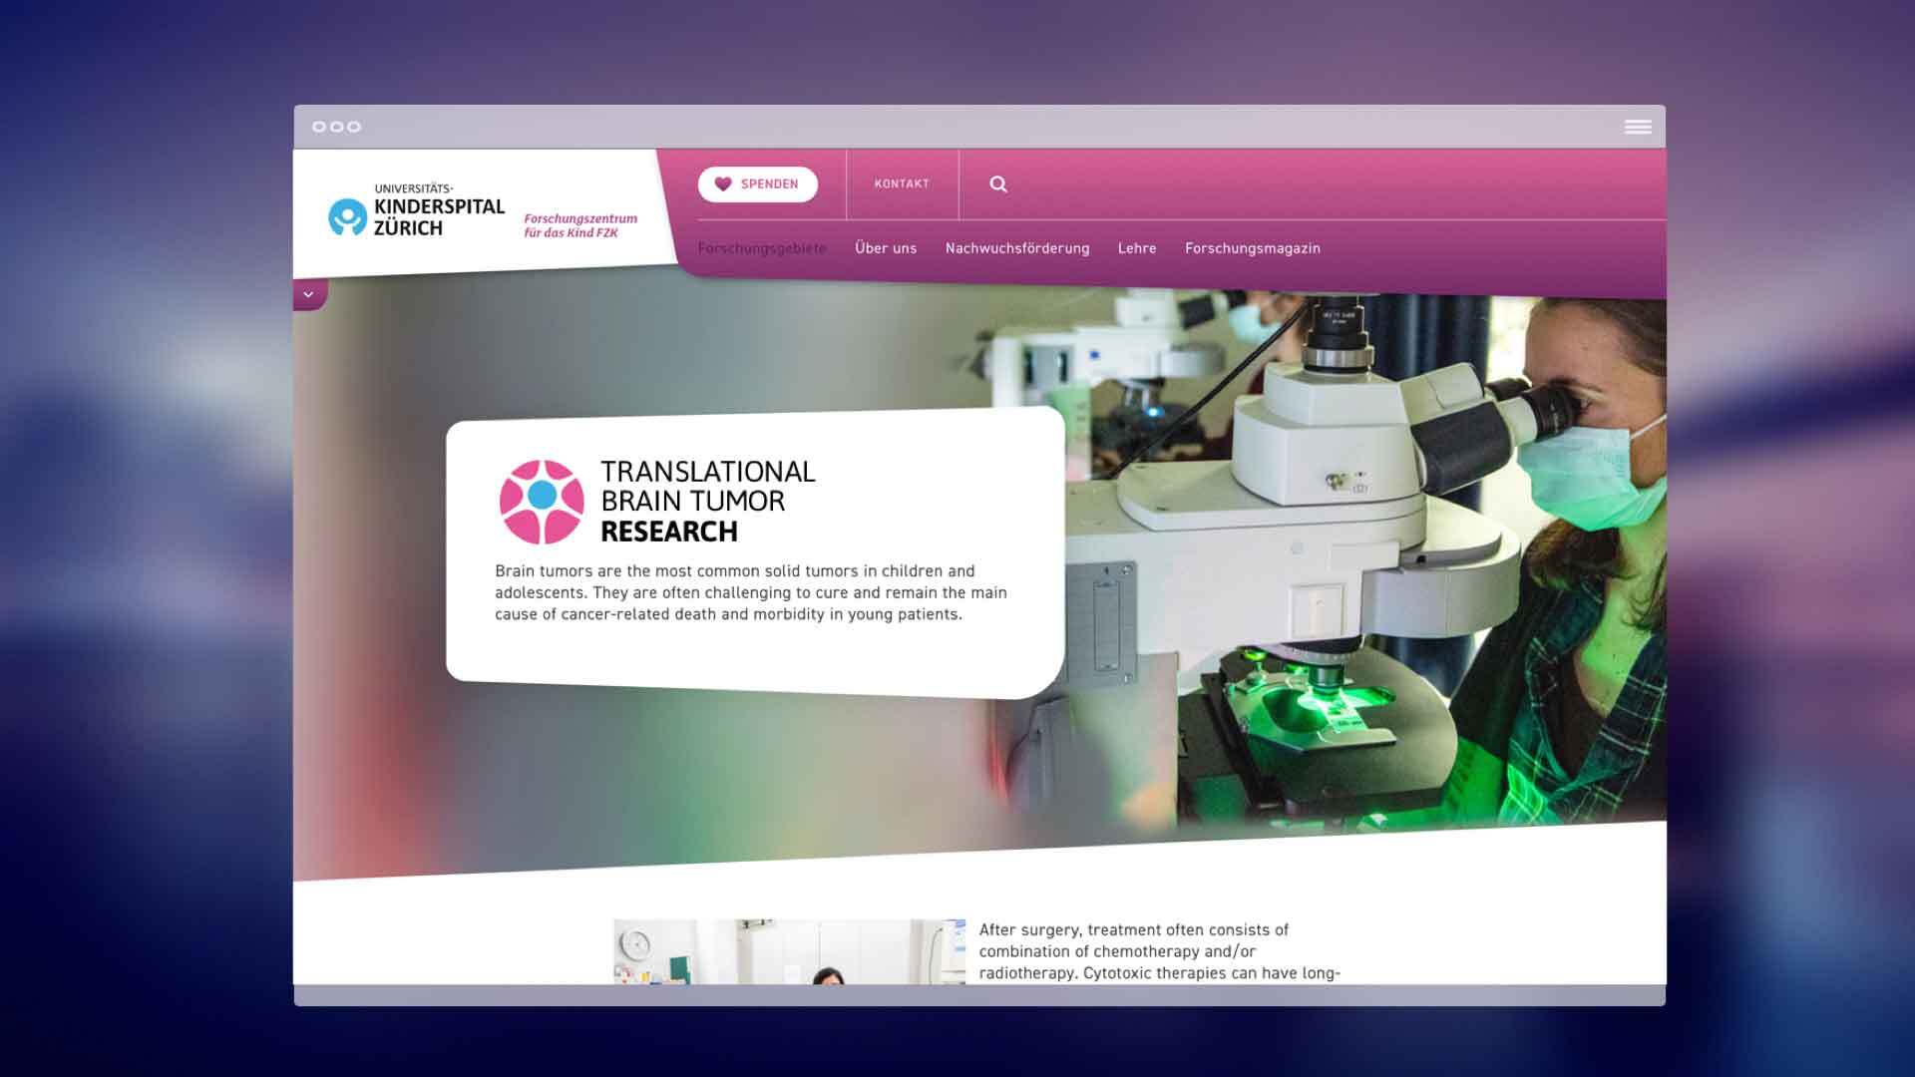This screenshot has height=1077, width=1915.
Task: Open the Forschungsgebiete menu item
Action: 762,248
